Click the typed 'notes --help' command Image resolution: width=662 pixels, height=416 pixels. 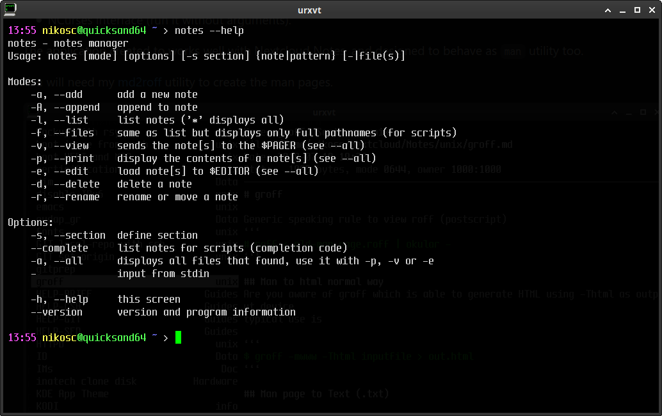209,31
